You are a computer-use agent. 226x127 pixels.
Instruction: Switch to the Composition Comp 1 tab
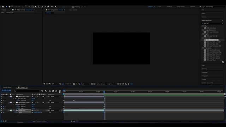[56, 10]
